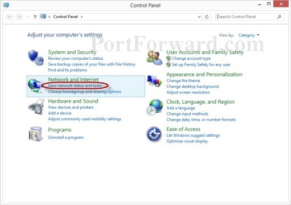Viewport: 291px width, 205px height.
Task: Open Clock, Language, and Region globe icon
Action: [154, 107]
